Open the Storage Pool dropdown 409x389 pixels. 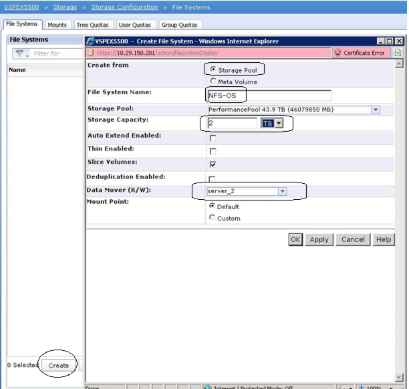click(376, 110)
